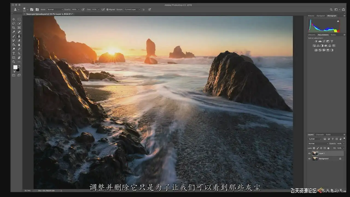
Task: Select the Zoom tool
Action: pyautogui.click(x=14, y=62)
